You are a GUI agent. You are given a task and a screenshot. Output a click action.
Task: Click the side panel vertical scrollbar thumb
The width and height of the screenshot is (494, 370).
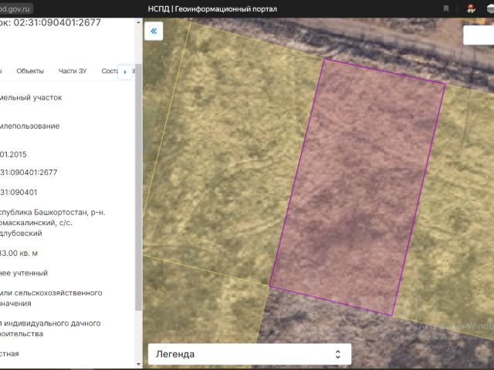pos(138,187)
